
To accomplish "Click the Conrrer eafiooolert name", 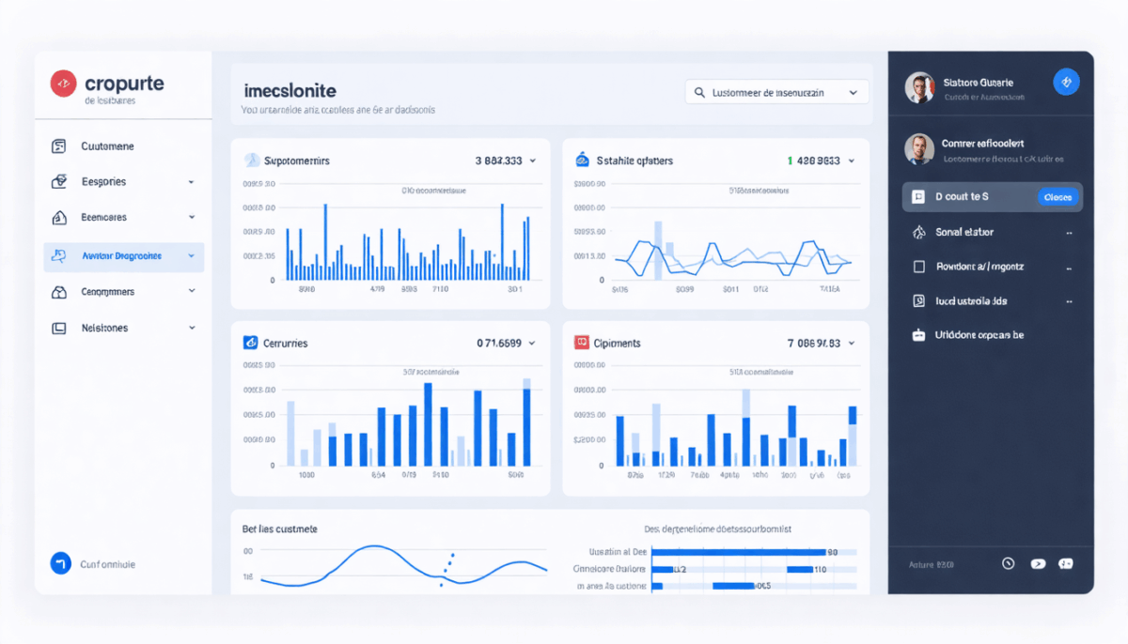I will pos(983,144).
